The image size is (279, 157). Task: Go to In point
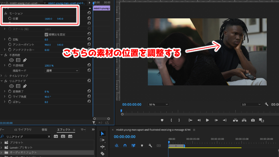[190, 120]
